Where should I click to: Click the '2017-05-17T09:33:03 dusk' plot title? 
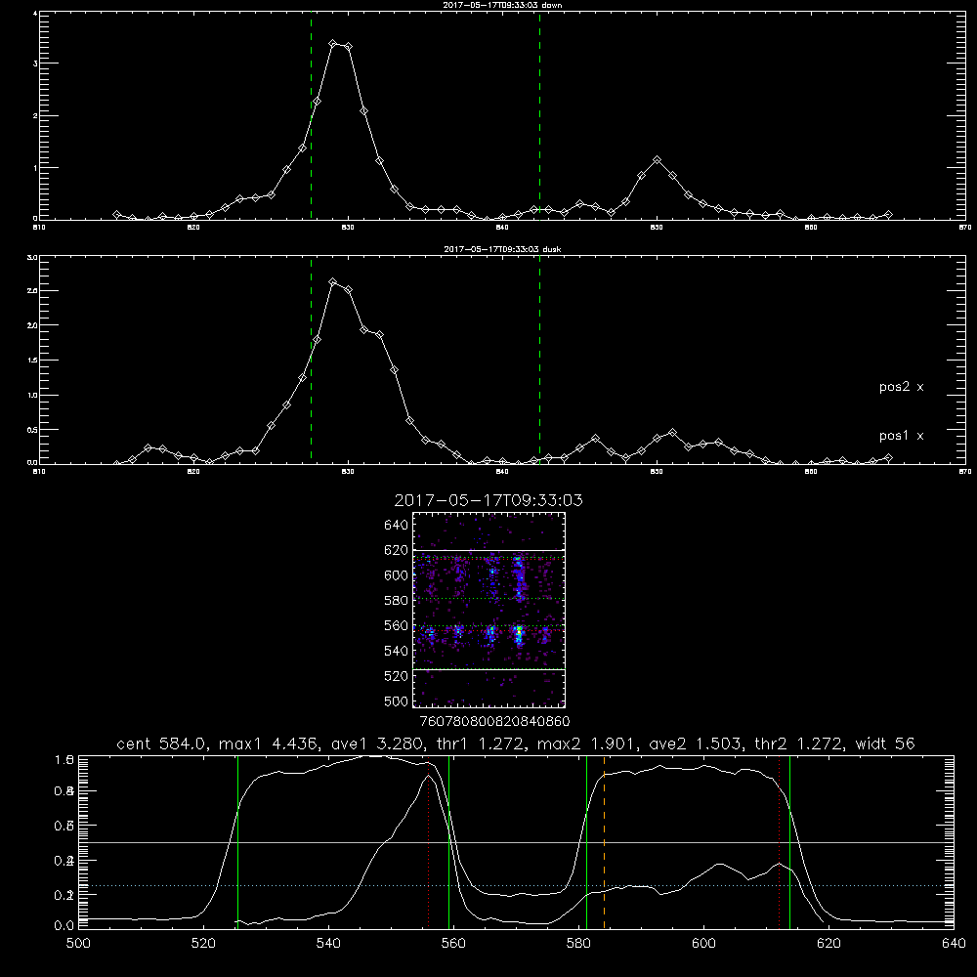(502, 249)
